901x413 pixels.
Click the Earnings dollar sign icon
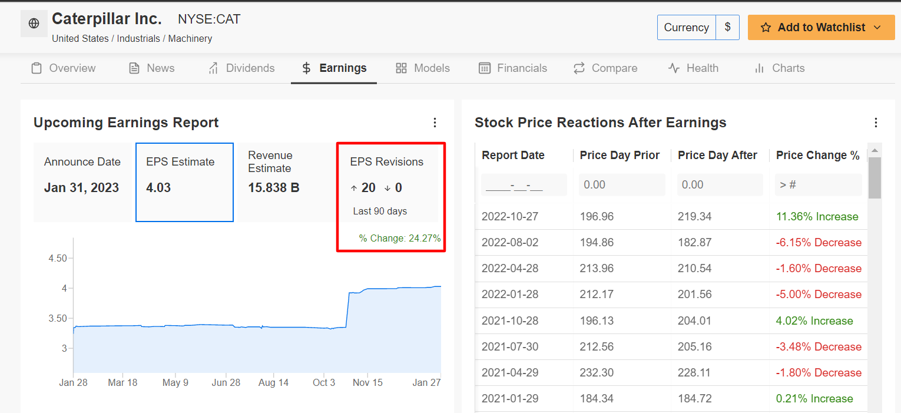coord(306,68)
